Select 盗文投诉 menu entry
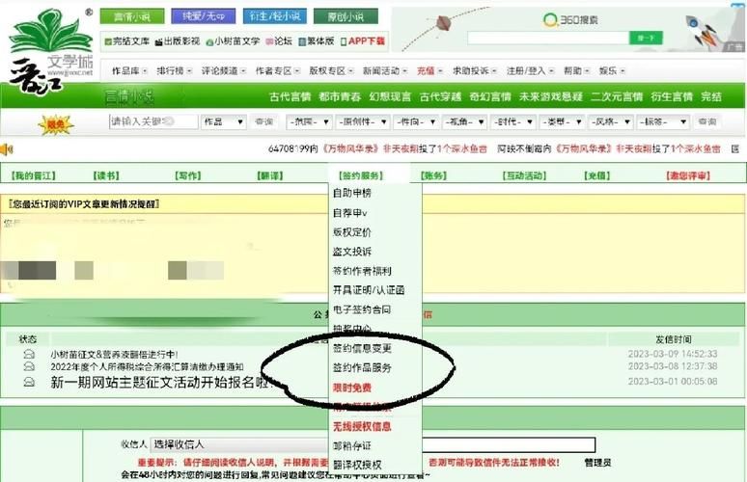 tap(352, 252)
